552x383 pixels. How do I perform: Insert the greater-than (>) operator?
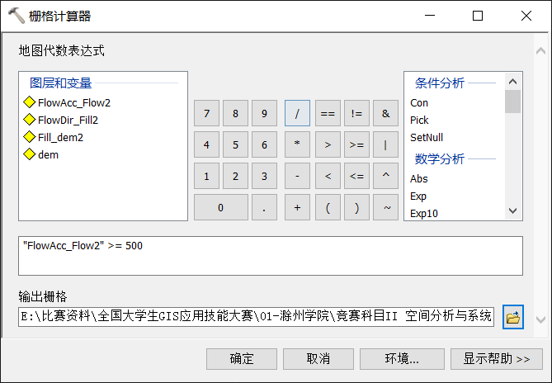tap(328, 144)
